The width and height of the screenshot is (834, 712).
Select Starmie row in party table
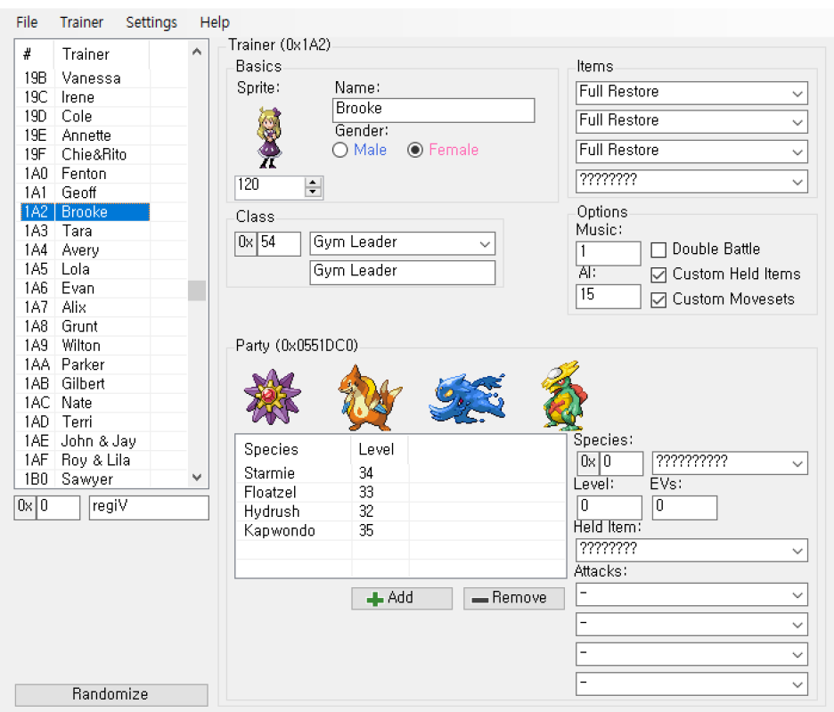click(400, 473)
